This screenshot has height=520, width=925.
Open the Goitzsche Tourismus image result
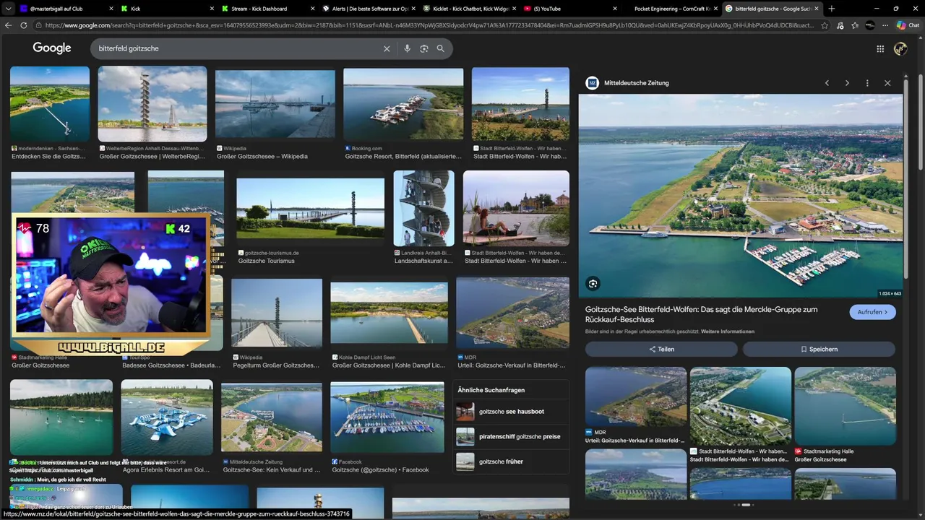pos(310,208)
